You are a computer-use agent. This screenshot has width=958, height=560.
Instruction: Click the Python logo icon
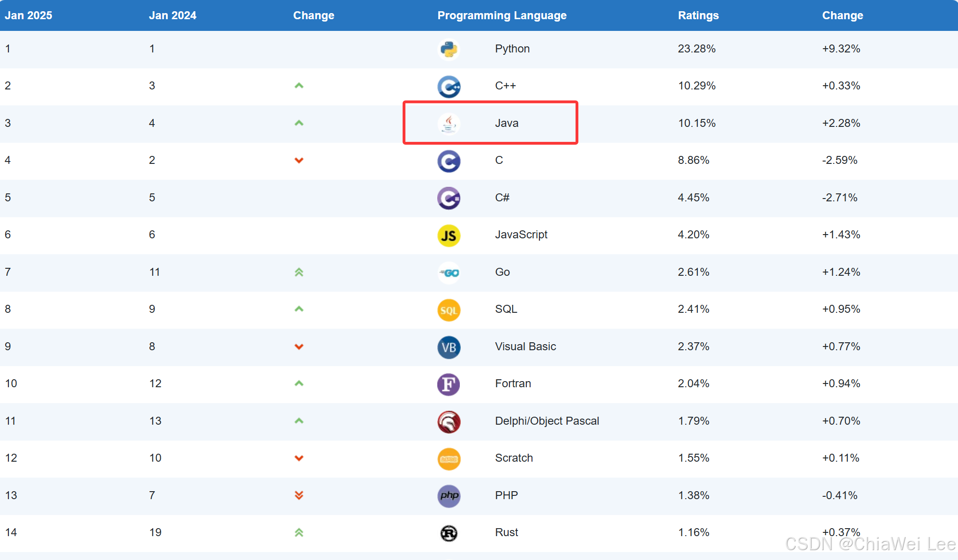pyautogui.click(x=449, y=49)
